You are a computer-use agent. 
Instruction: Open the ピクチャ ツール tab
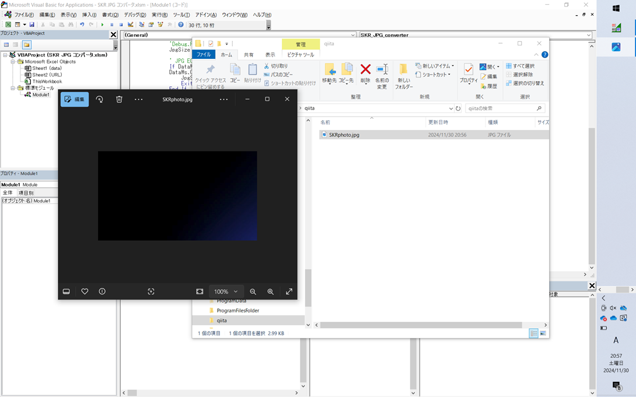[300, 54]
